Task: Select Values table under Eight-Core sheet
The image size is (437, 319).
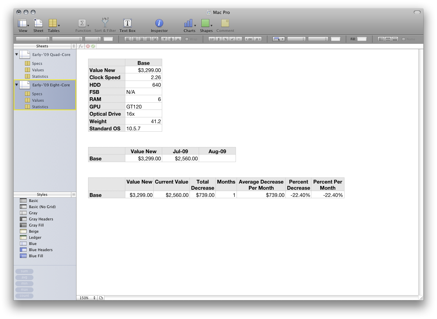Action: [x=38, y=100]
